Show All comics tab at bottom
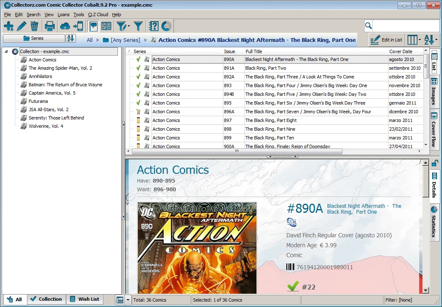Image resolution: width=442 pixels, height=307 pixels. [15, 300]
